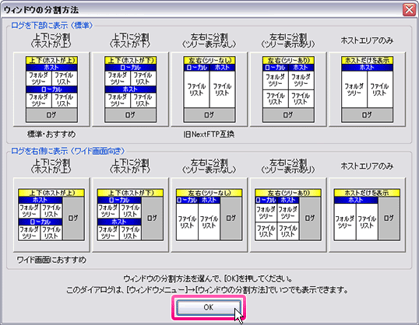Click the ワイド画面におすすめ caption

tap(51, 260)
